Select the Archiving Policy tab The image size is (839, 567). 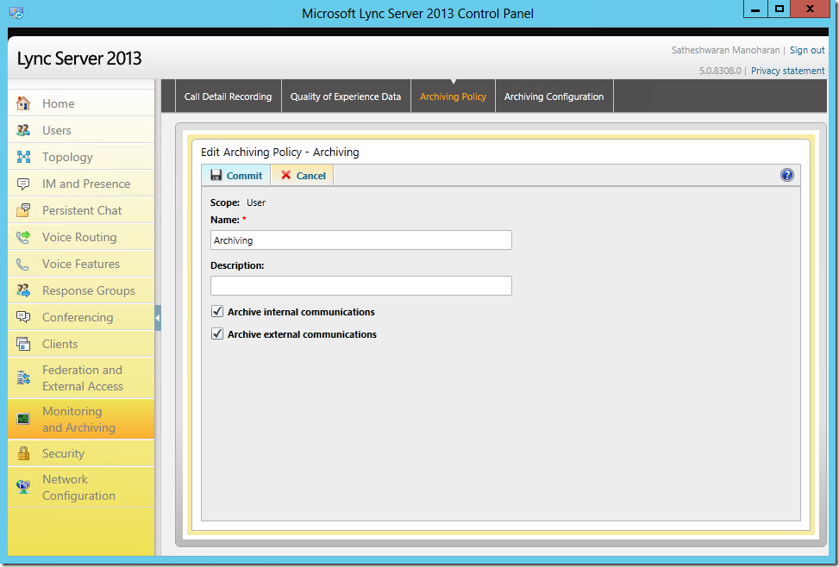coord(453,97)
